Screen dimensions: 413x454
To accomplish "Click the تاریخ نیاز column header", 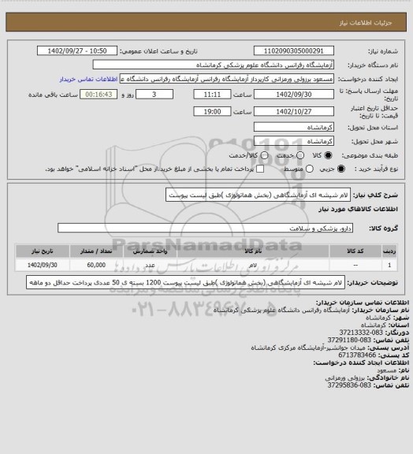I will pyautogui.click(x=43, y=251).
